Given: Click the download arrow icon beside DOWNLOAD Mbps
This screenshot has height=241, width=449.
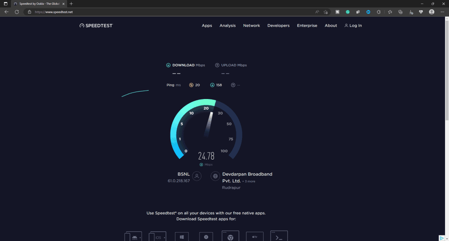Looking at the screenshot, I should (x=168, y=65).
